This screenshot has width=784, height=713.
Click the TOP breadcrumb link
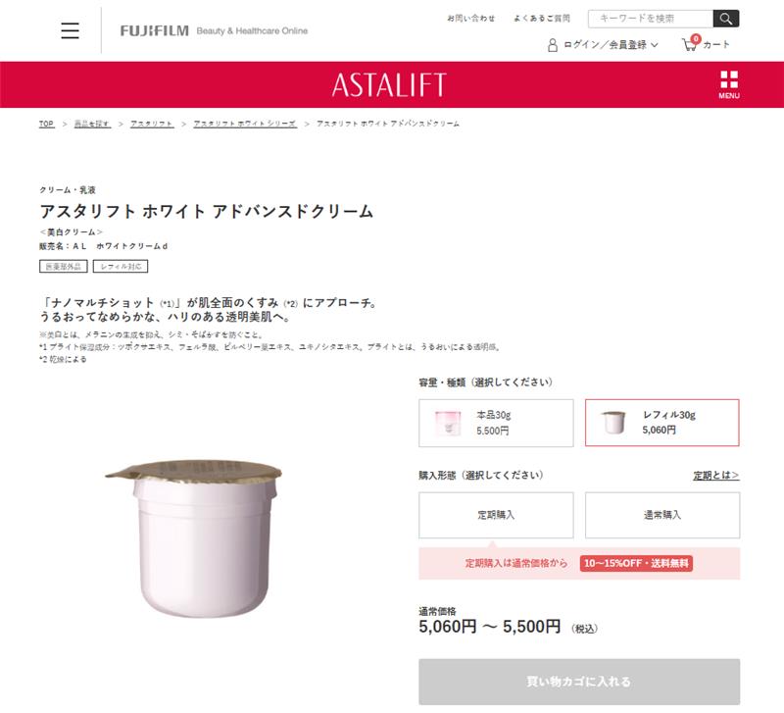46,124
